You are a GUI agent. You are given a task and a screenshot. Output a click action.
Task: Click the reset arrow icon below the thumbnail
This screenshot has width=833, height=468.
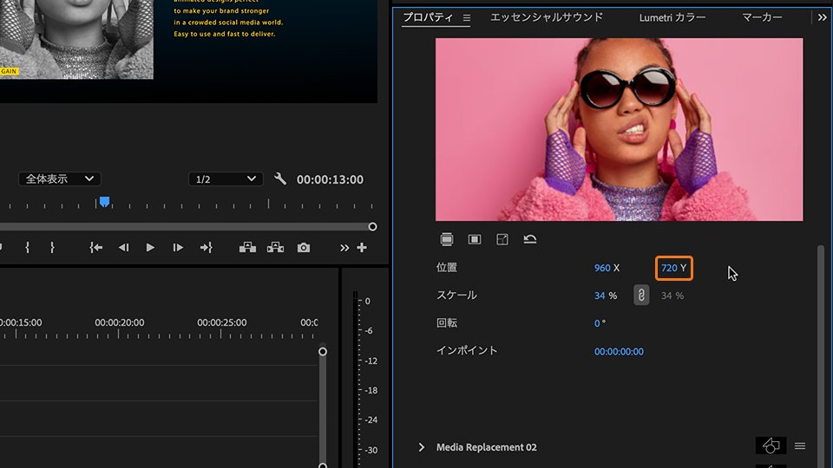click(x=529, y=239)
